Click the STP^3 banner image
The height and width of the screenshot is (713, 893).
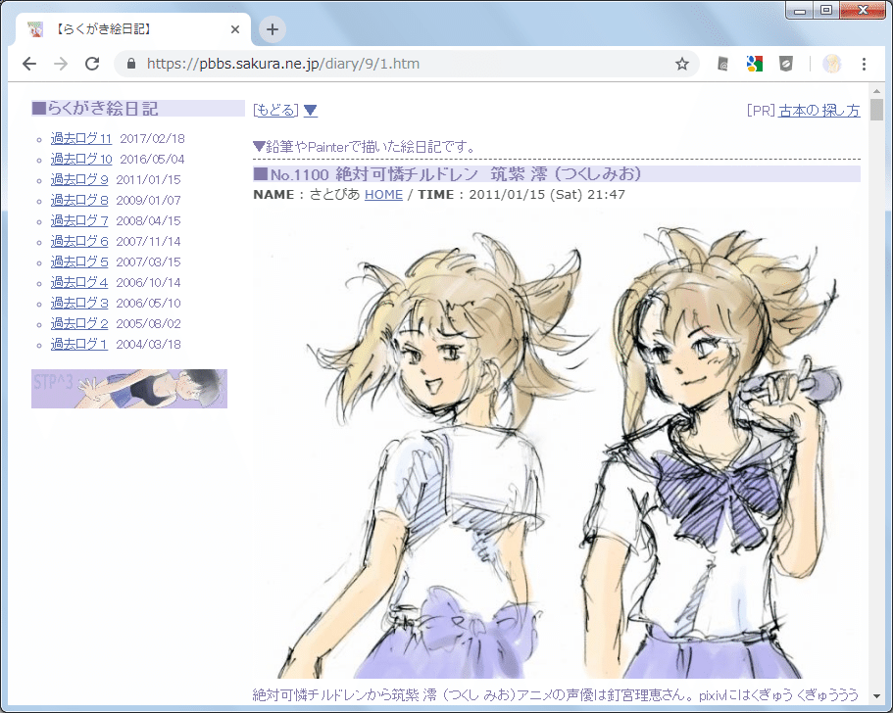click(x=129, y=389)
